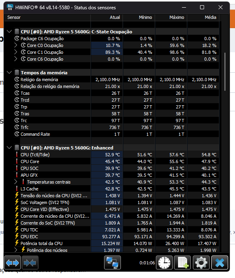The image size is (235, 278).
Task: Open the remote network monitoring icon
Action: [112, 263]
